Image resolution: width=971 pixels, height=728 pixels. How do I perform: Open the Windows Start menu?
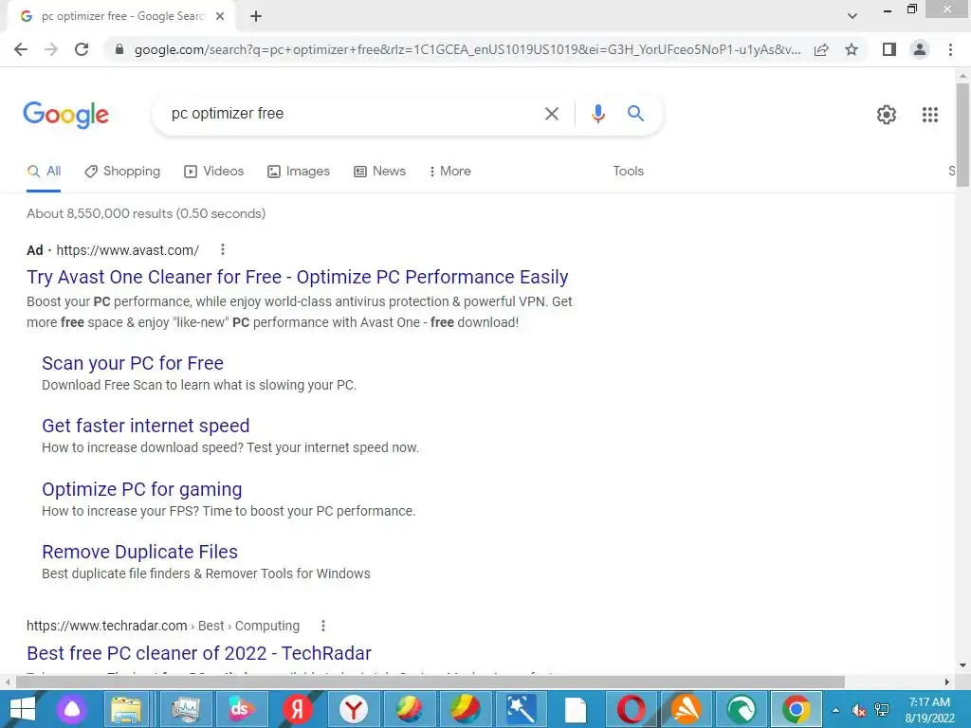coord(23,709)
